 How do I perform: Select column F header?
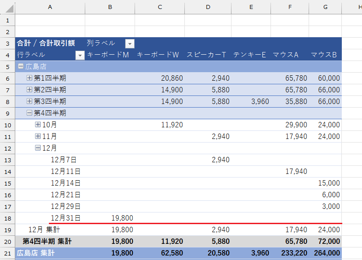[290, 7]
